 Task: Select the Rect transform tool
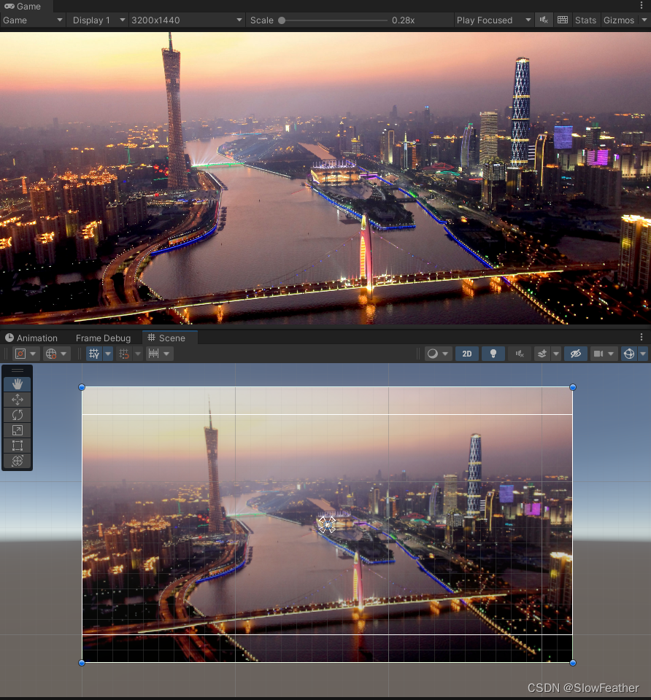point(18,446)
